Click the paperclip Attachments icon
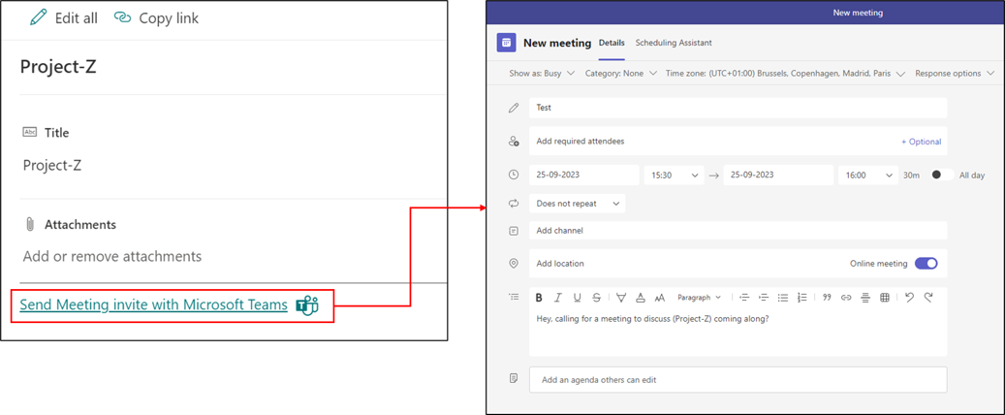Image resolution: width=1005 pixels, height=415 pixels. pos(29,225)
